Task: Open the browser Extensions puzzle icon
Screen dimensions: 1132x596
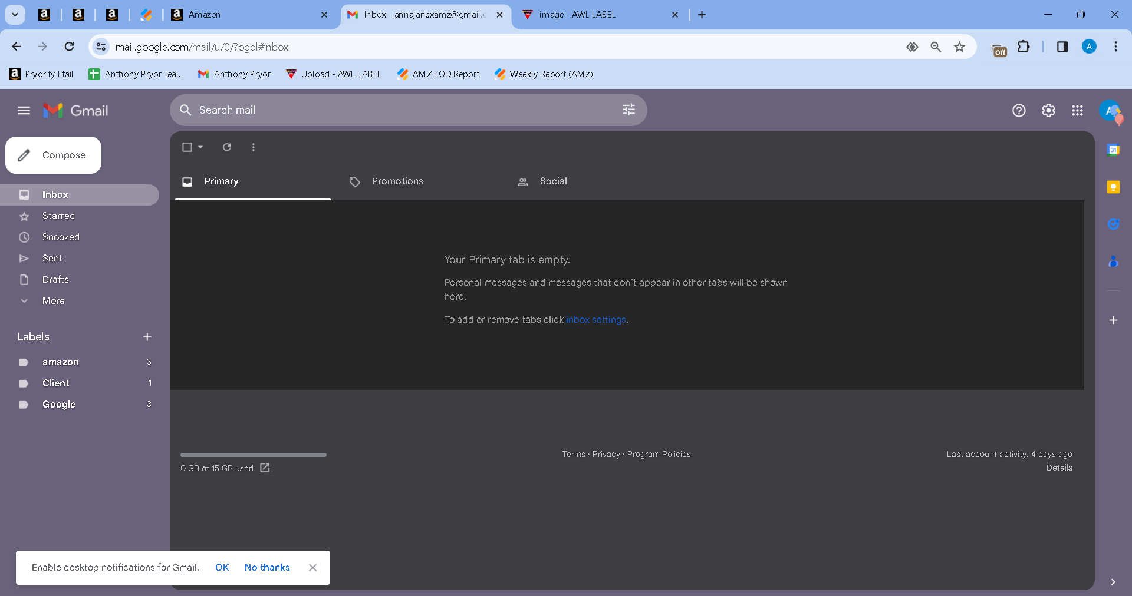Action: click(1024, 47)
